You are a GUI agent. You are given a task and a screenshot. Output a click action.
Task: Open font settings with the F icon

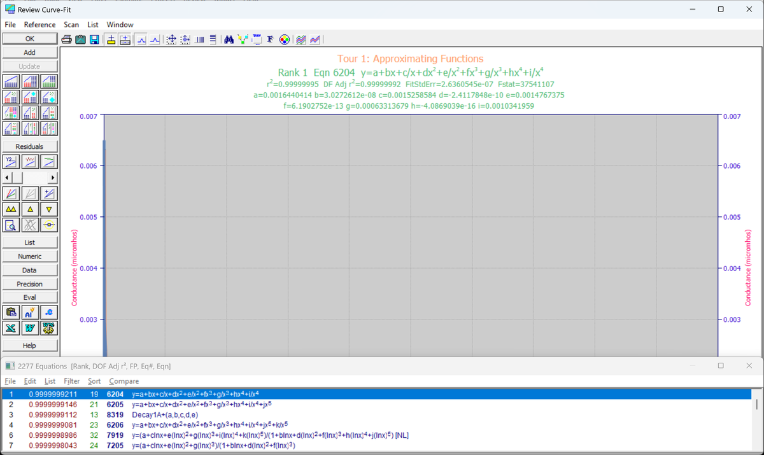271,39
